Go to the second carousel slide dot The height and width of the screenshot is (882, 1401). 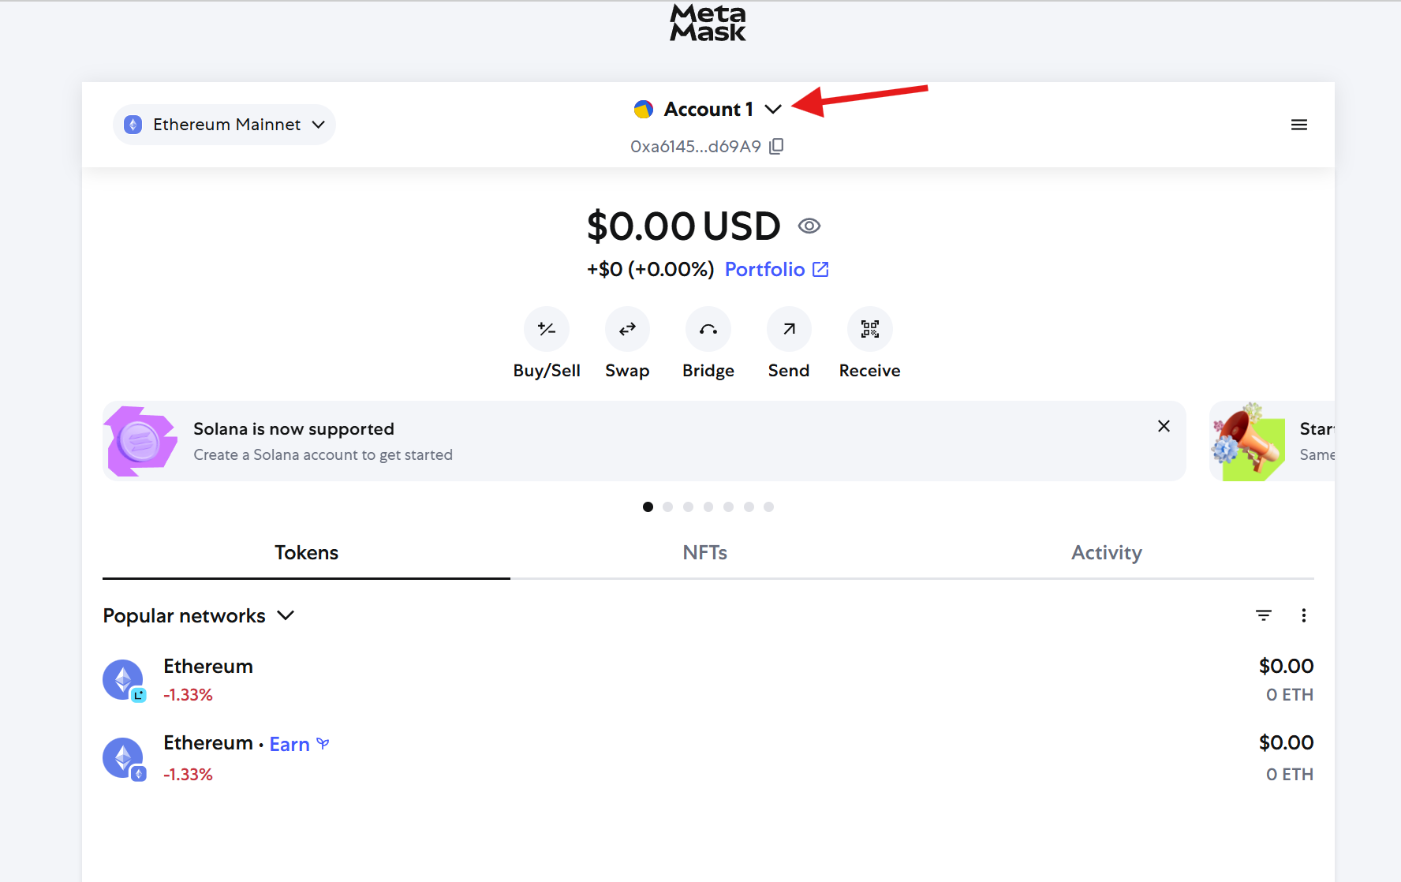(x=668, y=506)
